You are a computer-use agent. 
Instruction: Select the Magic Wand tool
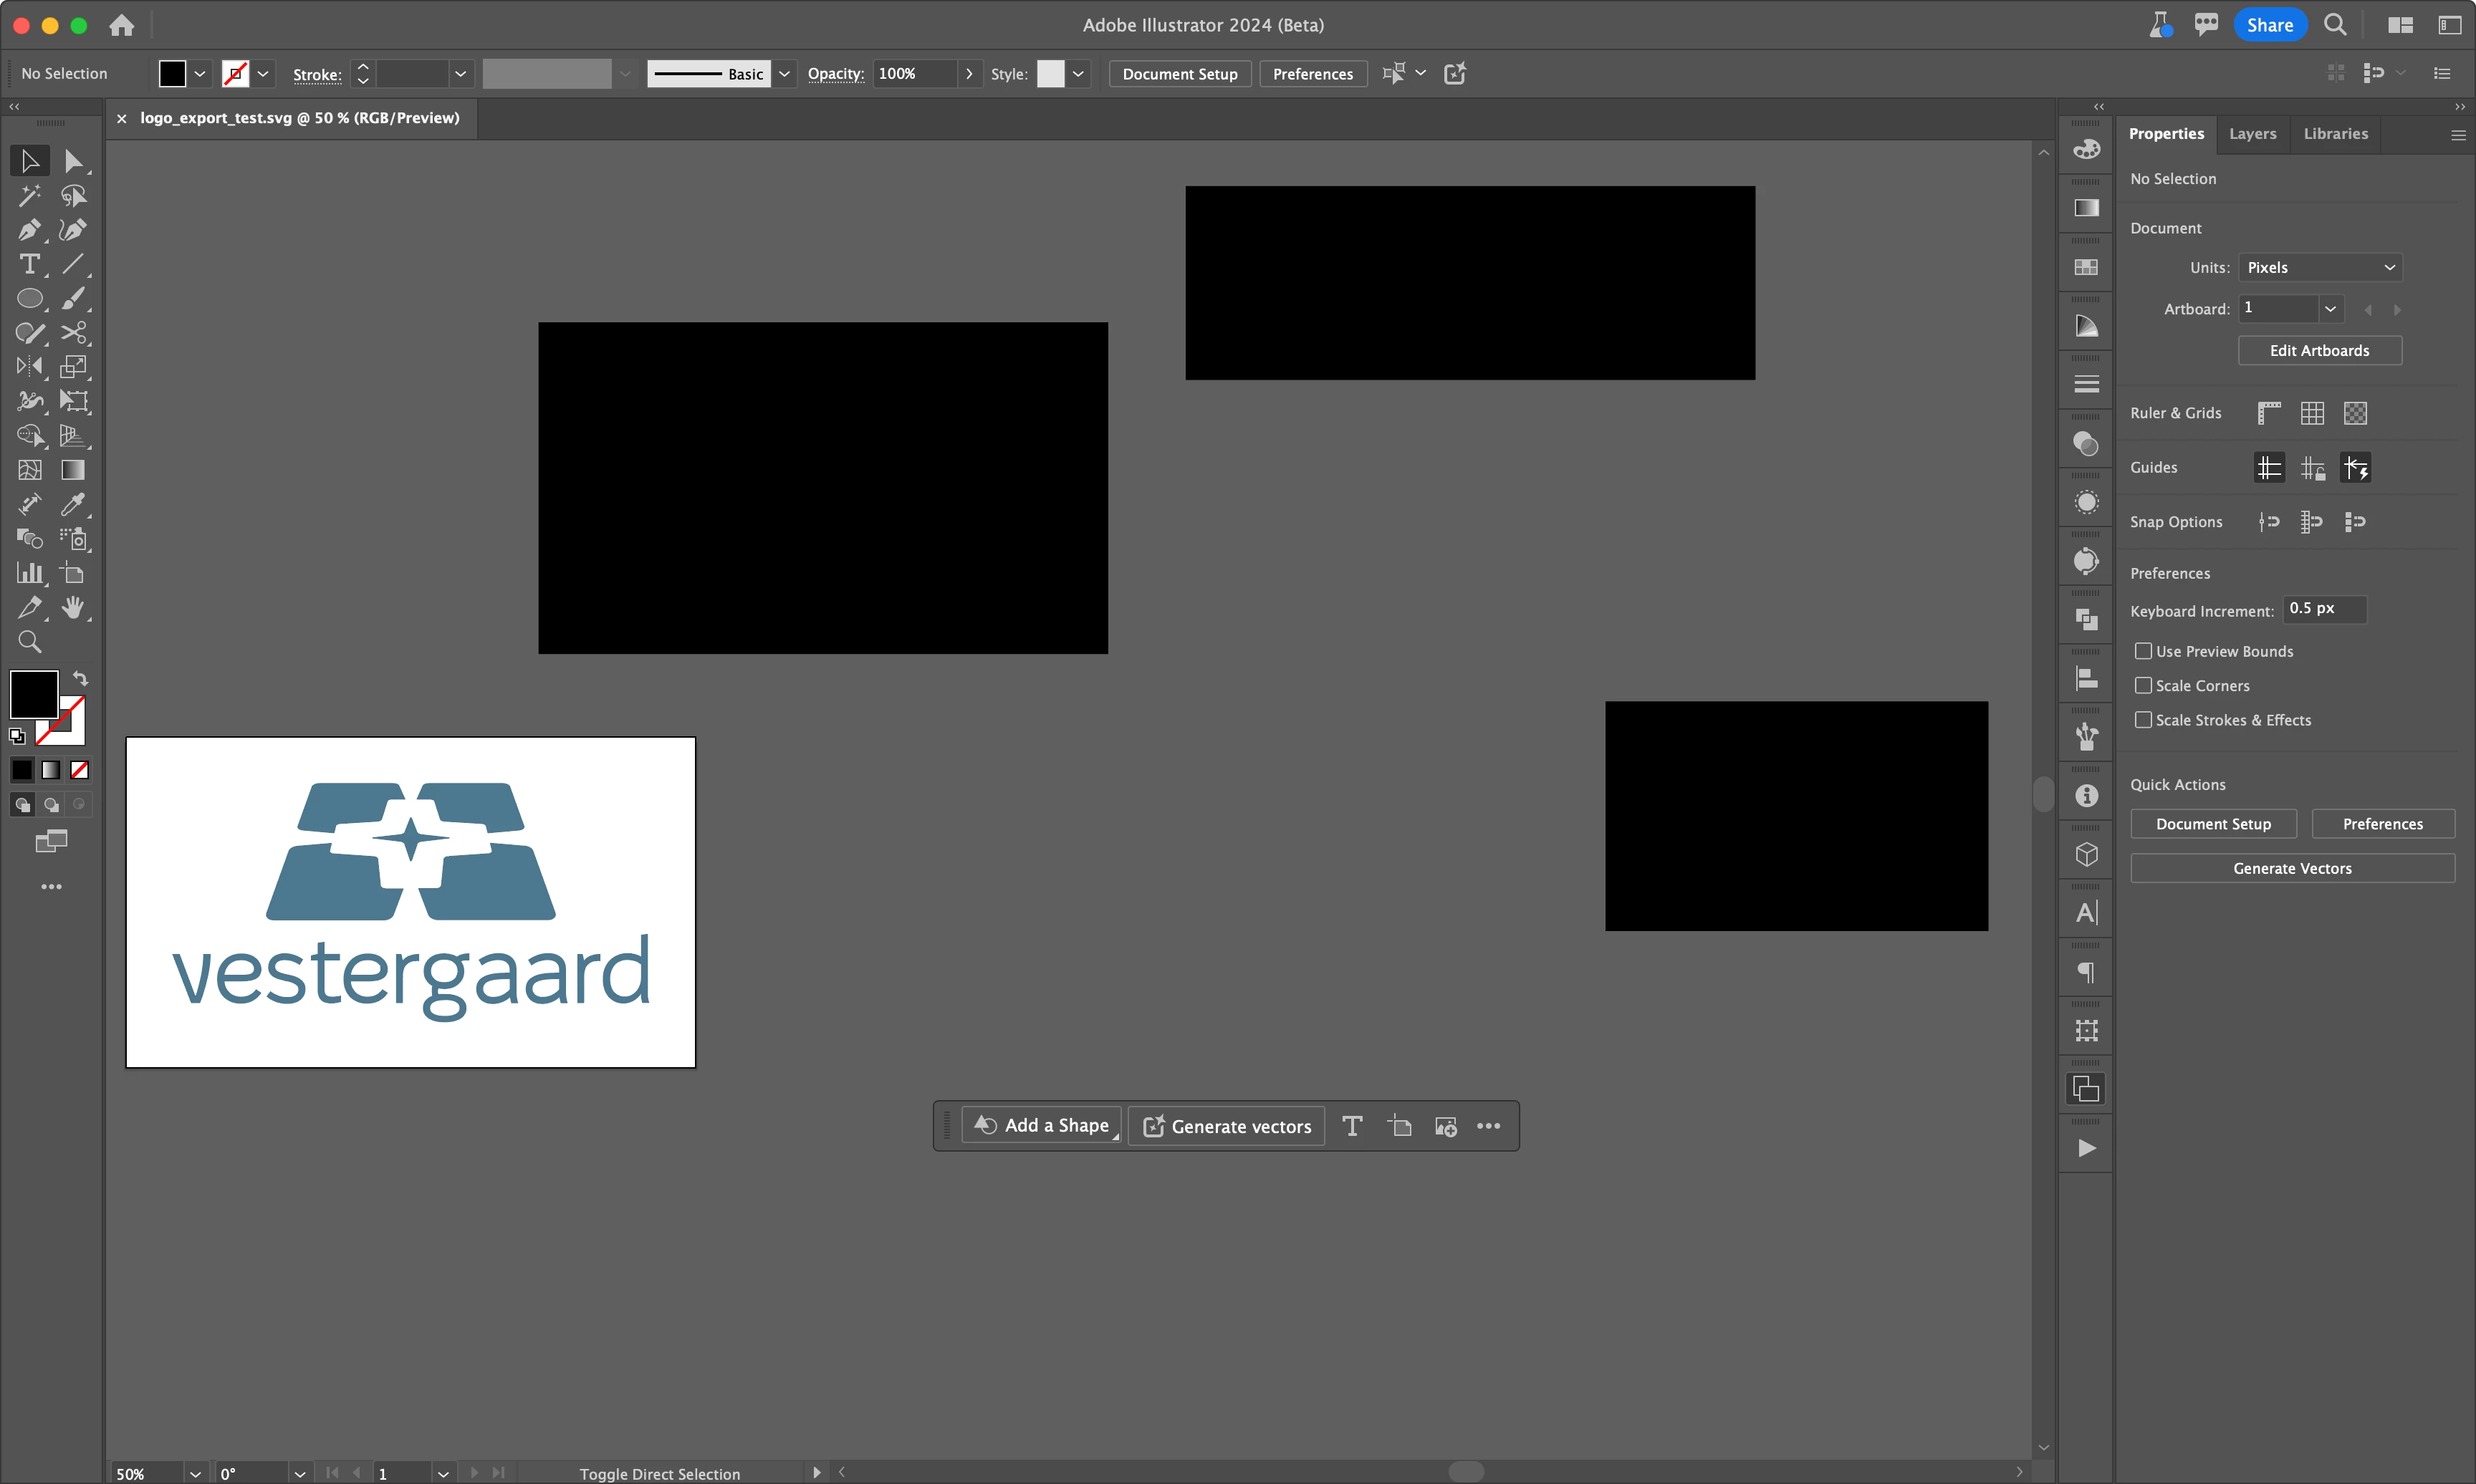click(x=29, y=196)
